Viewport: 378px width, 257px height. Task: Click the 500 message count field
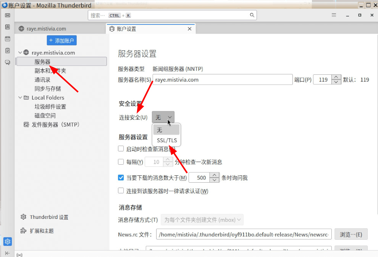(199, 178)
